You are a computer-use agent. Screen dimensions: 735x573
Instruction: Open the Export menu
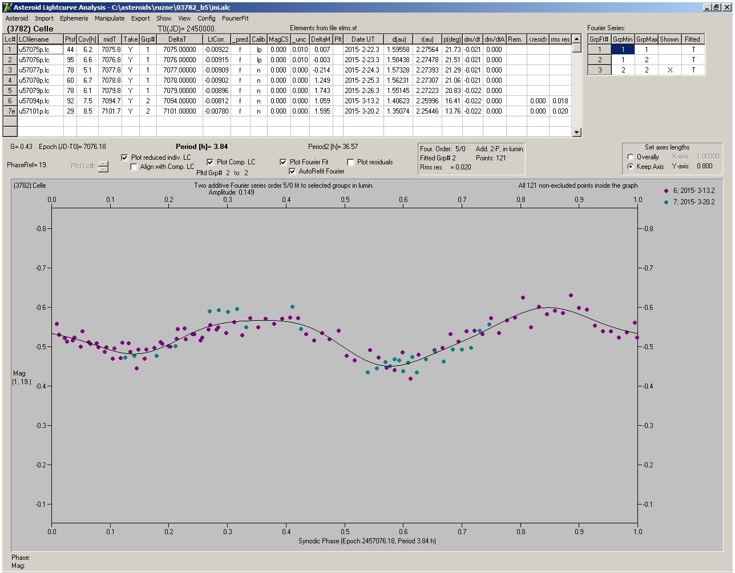[140, 18]
